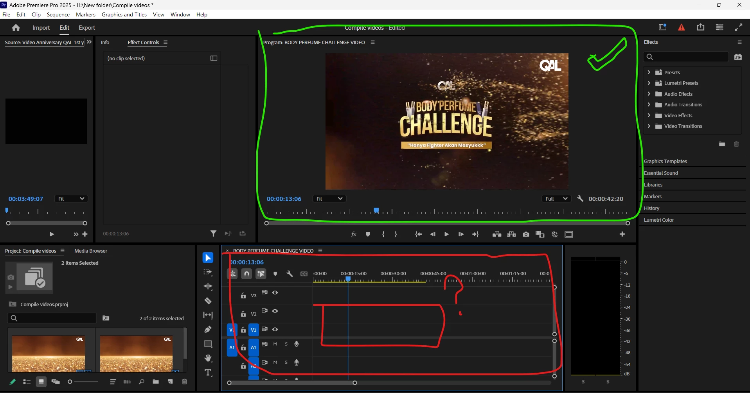750x393 pixels.
Task: Open the File menu
Action: coord(6,14)
